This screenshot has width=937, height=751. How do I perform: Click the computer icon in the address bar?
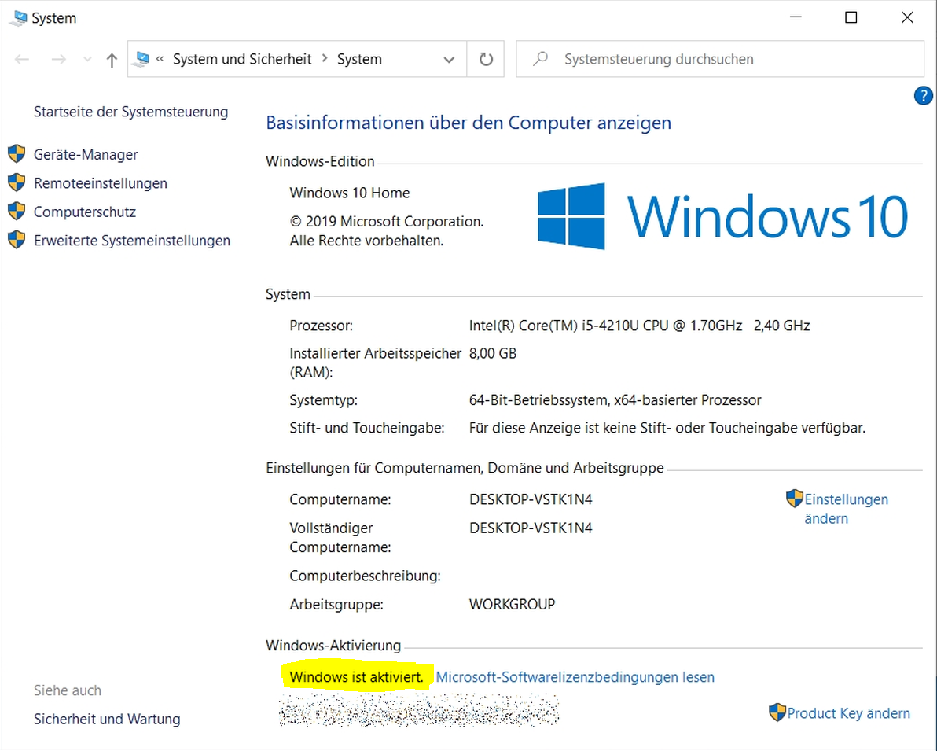coord(142,59)
